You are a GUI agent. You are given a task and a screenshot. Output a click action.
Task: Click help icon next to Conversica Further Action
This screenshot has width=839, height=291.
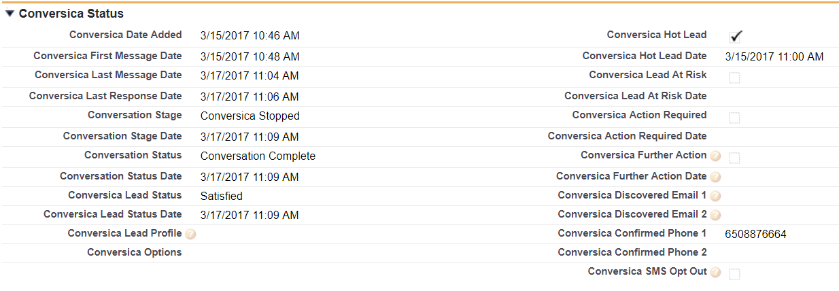coord(715,156)
